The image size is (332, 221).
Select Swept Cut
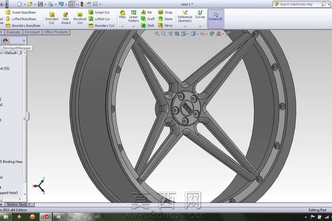(x=99, y=12)
